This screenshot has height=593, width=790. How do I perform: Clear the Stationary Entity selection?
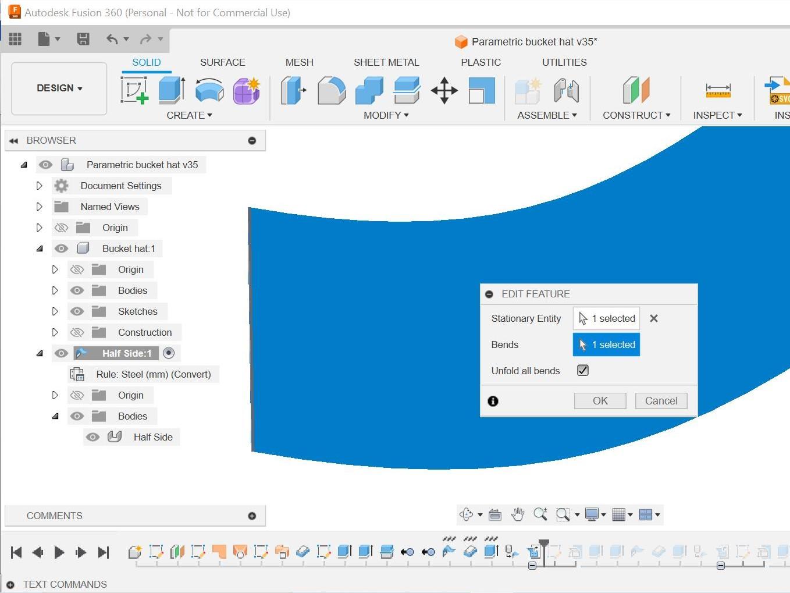pyautogui.click(x=654, y=318)
